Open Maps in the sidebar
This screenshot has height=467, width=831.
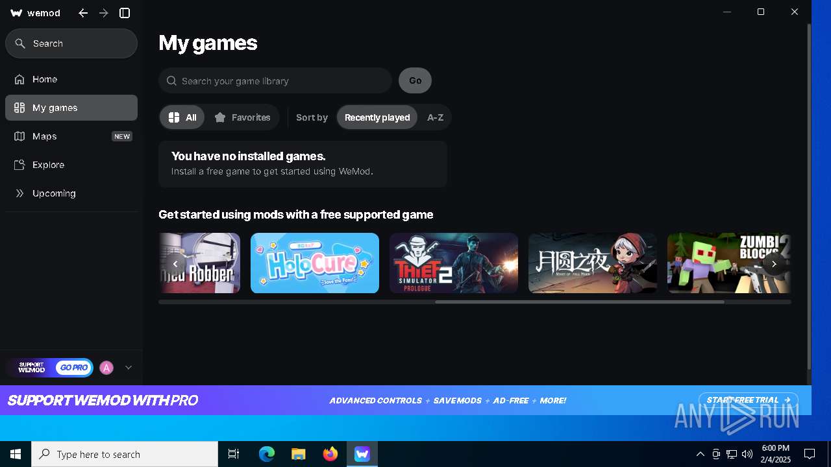[71, 136]
